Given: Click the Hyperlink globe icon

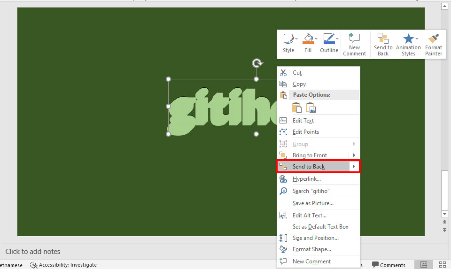Looking at the screenshot, I should [x=283, y=179].
